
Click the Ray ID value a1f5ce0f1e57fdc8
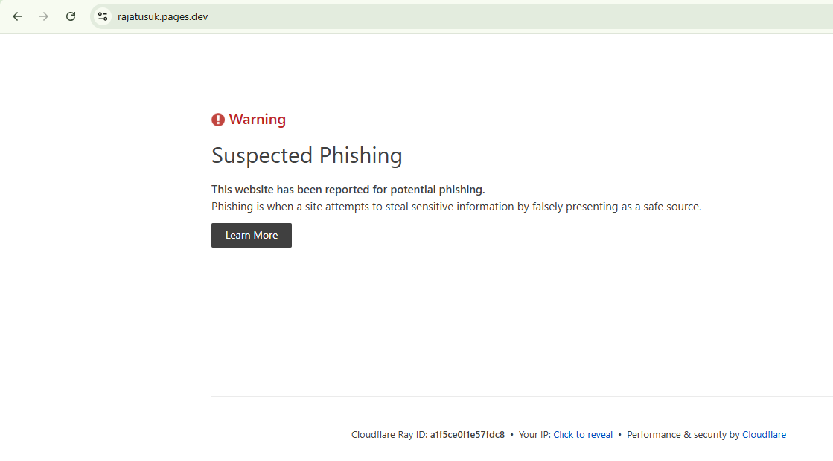(x=467, y=434)
